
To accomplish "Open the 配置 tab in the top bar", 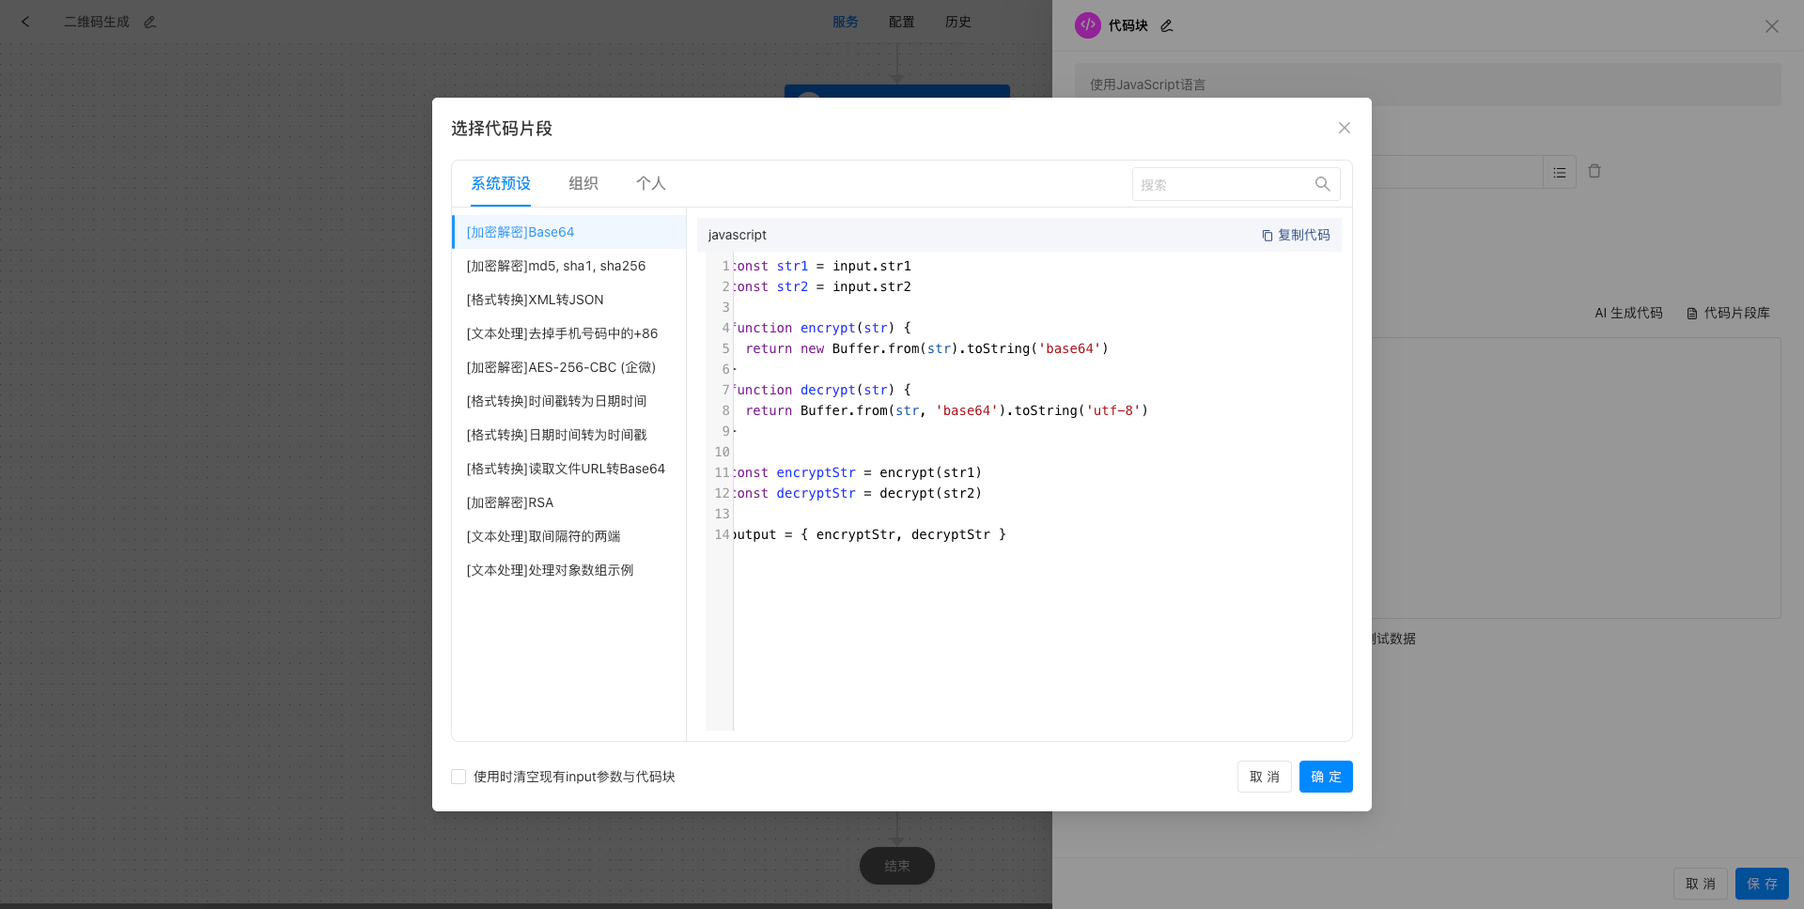I will tap(901, 22).
